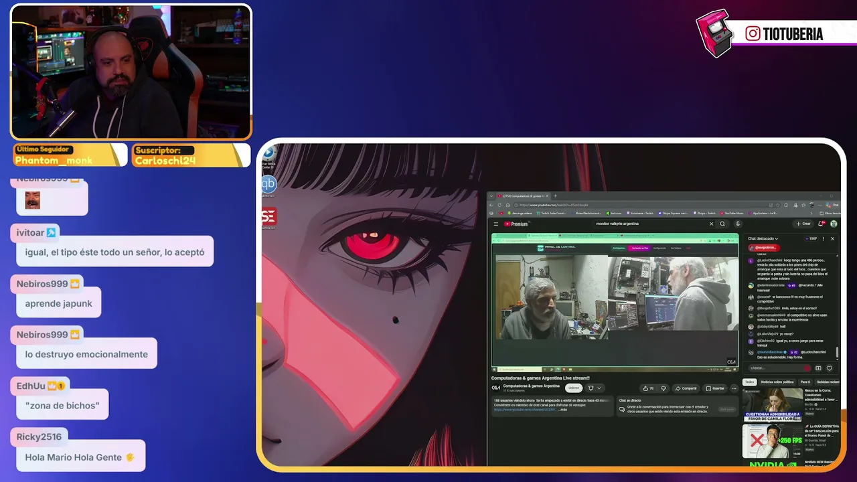The image size is (857, 482).
Task: Share the video with Compartir
Action: [686, 388]
